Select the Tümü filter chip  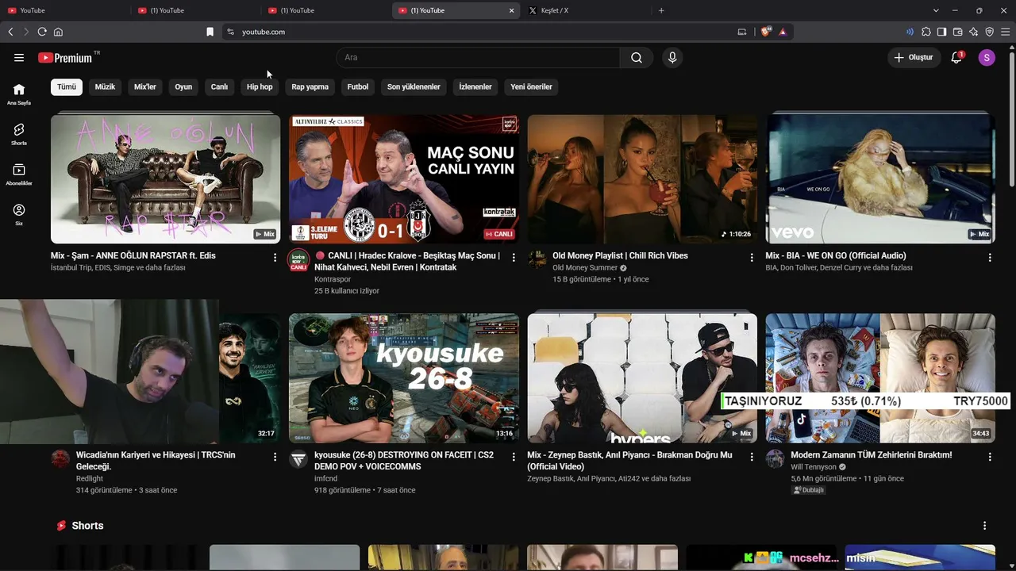[x=67, y=87]
